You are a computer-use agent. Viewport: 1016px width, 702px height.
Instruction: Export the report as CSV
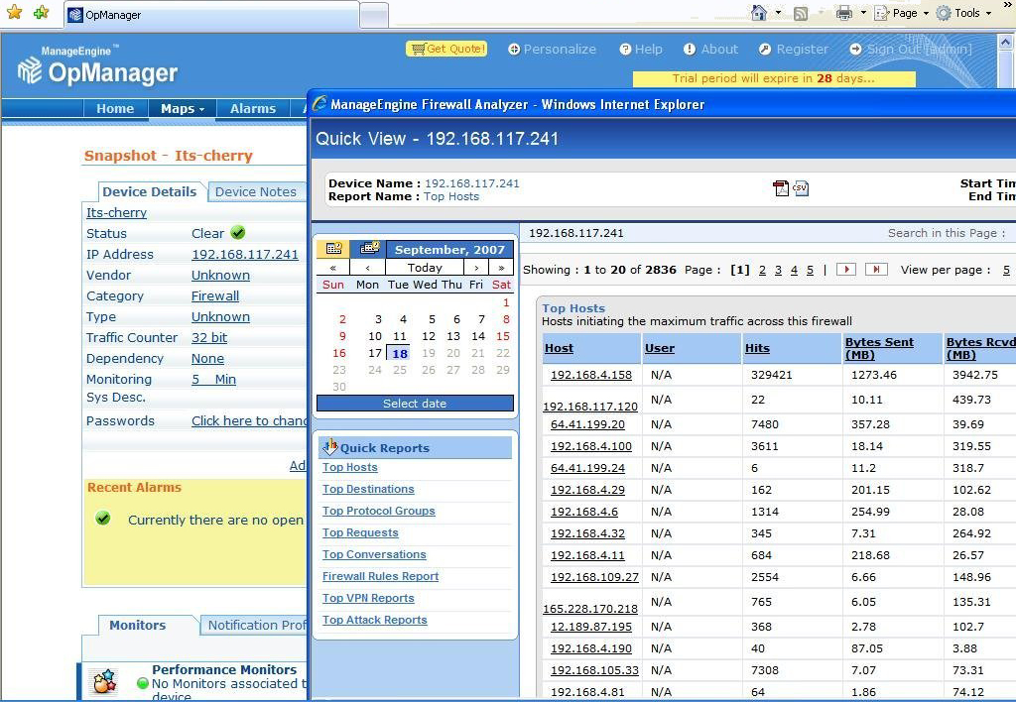(802, 187)
